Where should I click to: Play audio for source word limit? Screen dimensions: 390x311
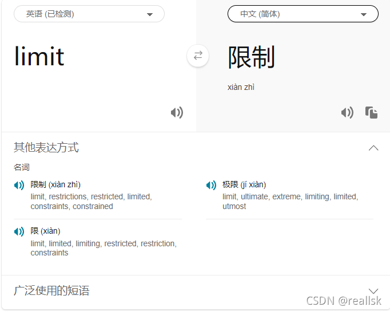pyautogui.click(x=177, y=113)
